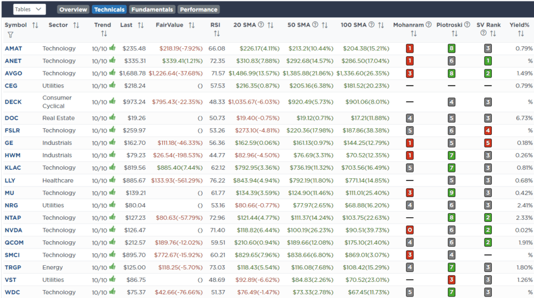The image size is (534, 298).
Task: Select KLAC fair value $885.40(7.44%)
Action: [179, 168]
